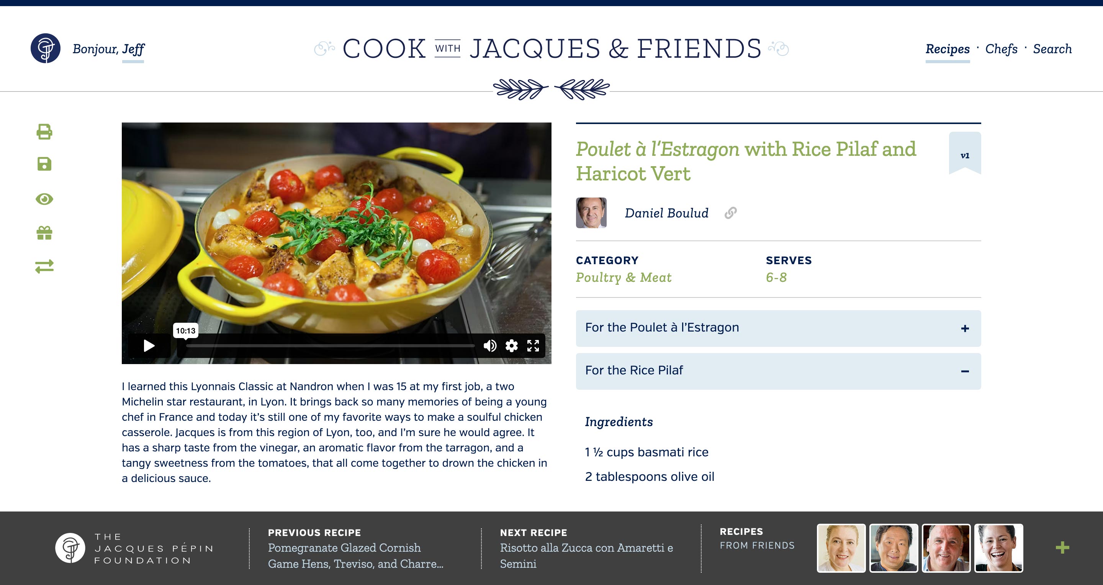Click the Jeff profile name link
Viewport: 1103px width, 585px height.
point(133,49)
